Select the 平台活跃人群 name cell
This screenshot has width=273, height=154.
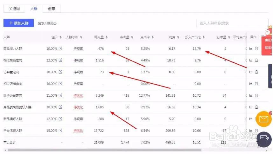[x=13, y=131]
